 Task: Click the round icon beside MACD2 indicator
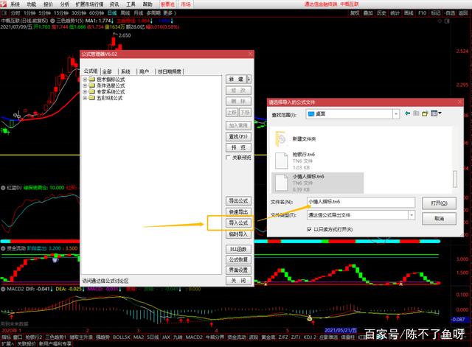3,289
